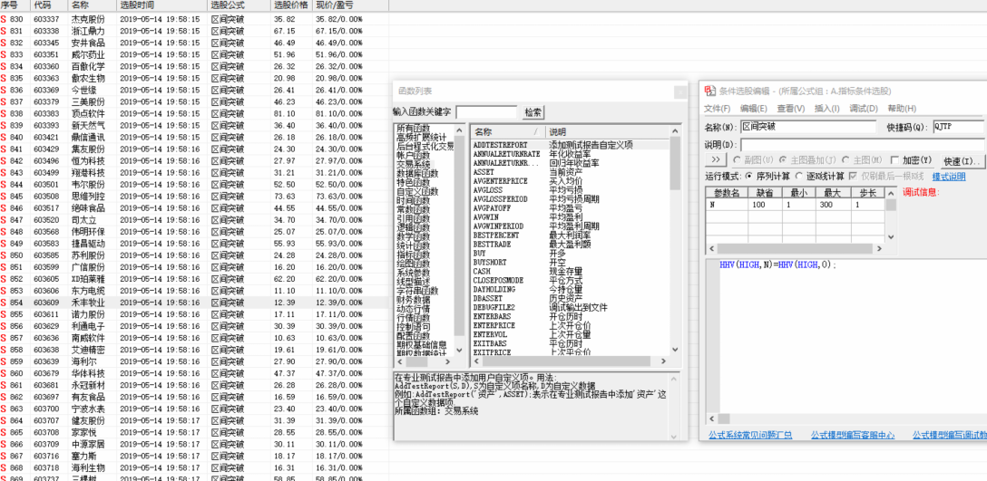
Task: Click the 说明 column header in function list
Action: click(607, 132)
